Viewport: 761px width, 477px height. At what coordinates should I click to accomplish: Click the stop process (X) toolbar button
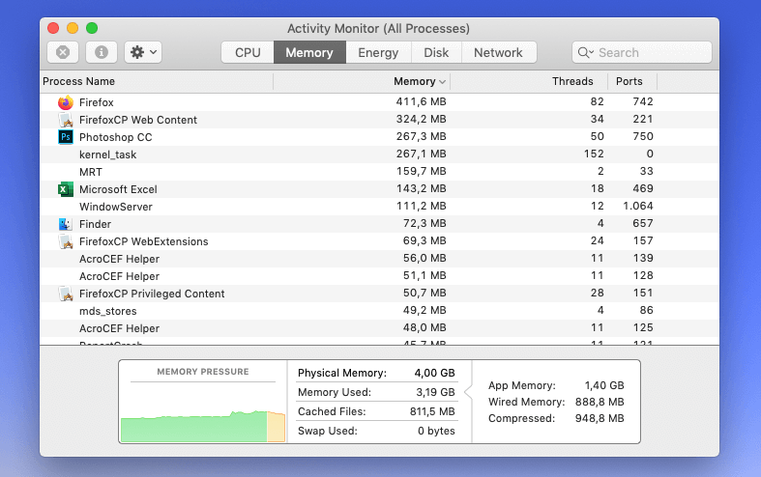(63, 52)
